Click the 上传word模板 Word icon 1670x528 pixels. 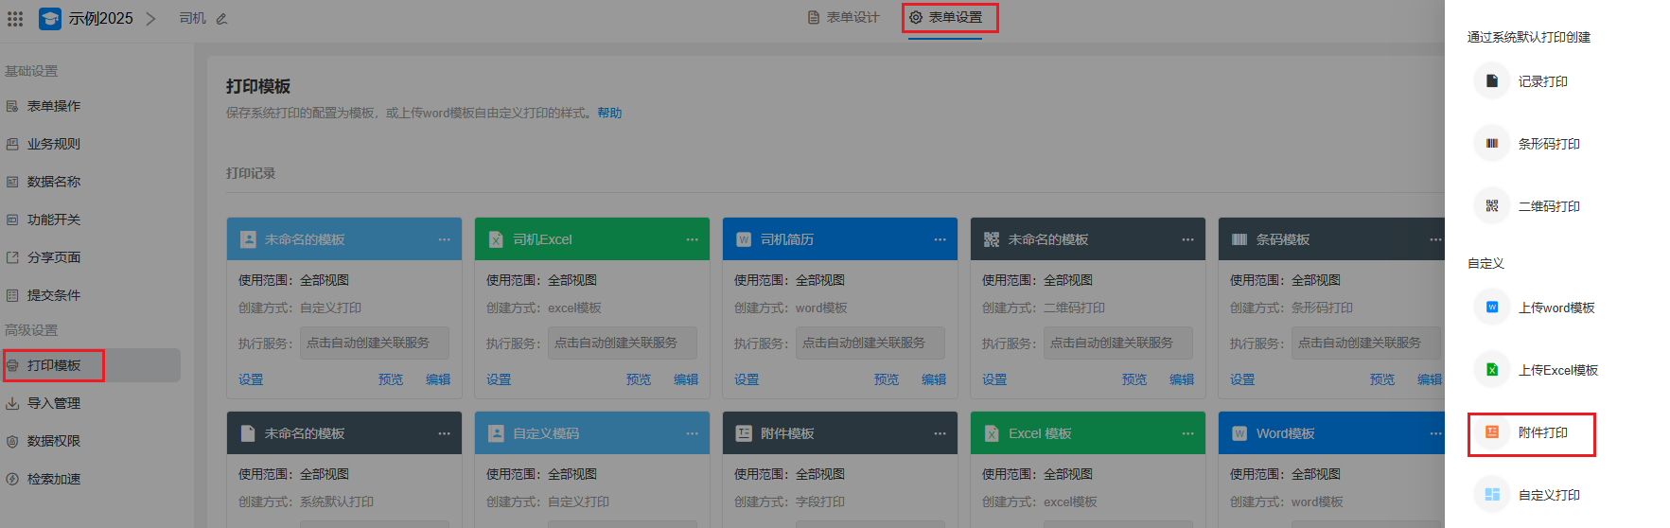click(x=1491, y=308)
